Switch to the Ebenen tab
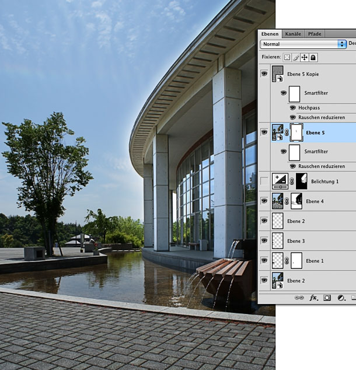 270,34
